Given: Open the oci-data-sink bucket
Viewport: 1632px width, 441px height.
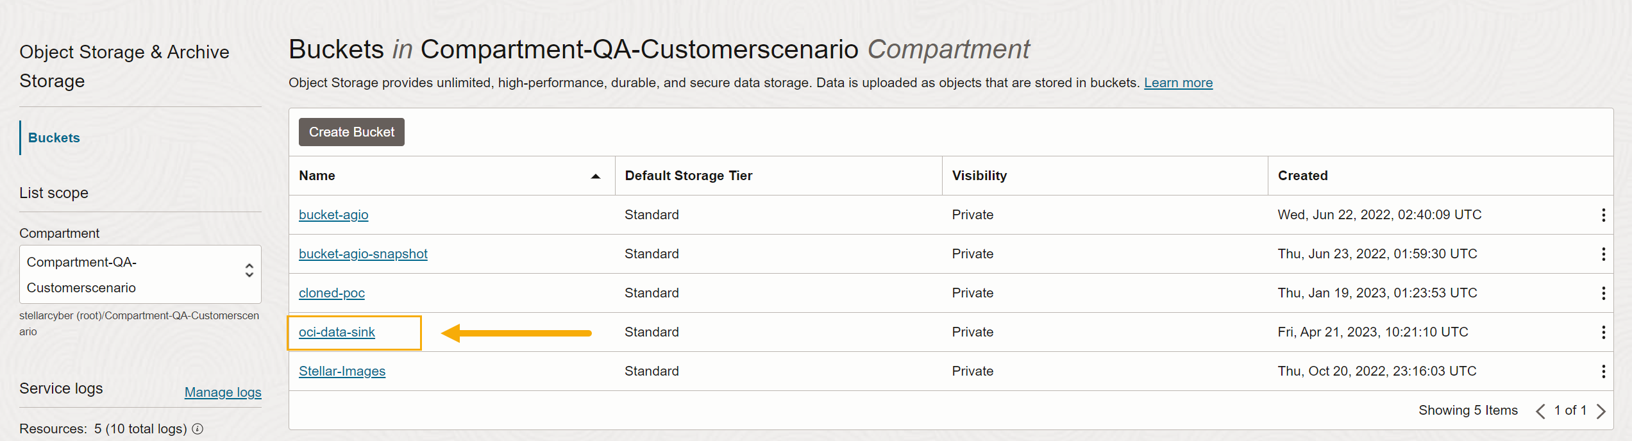Looking at the screenshot, I should [337, 332].
